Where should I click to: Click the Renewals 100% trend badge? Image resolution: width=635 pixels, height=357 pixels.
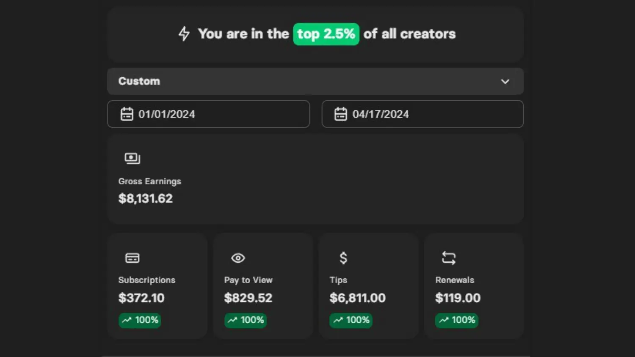(457, 320)
